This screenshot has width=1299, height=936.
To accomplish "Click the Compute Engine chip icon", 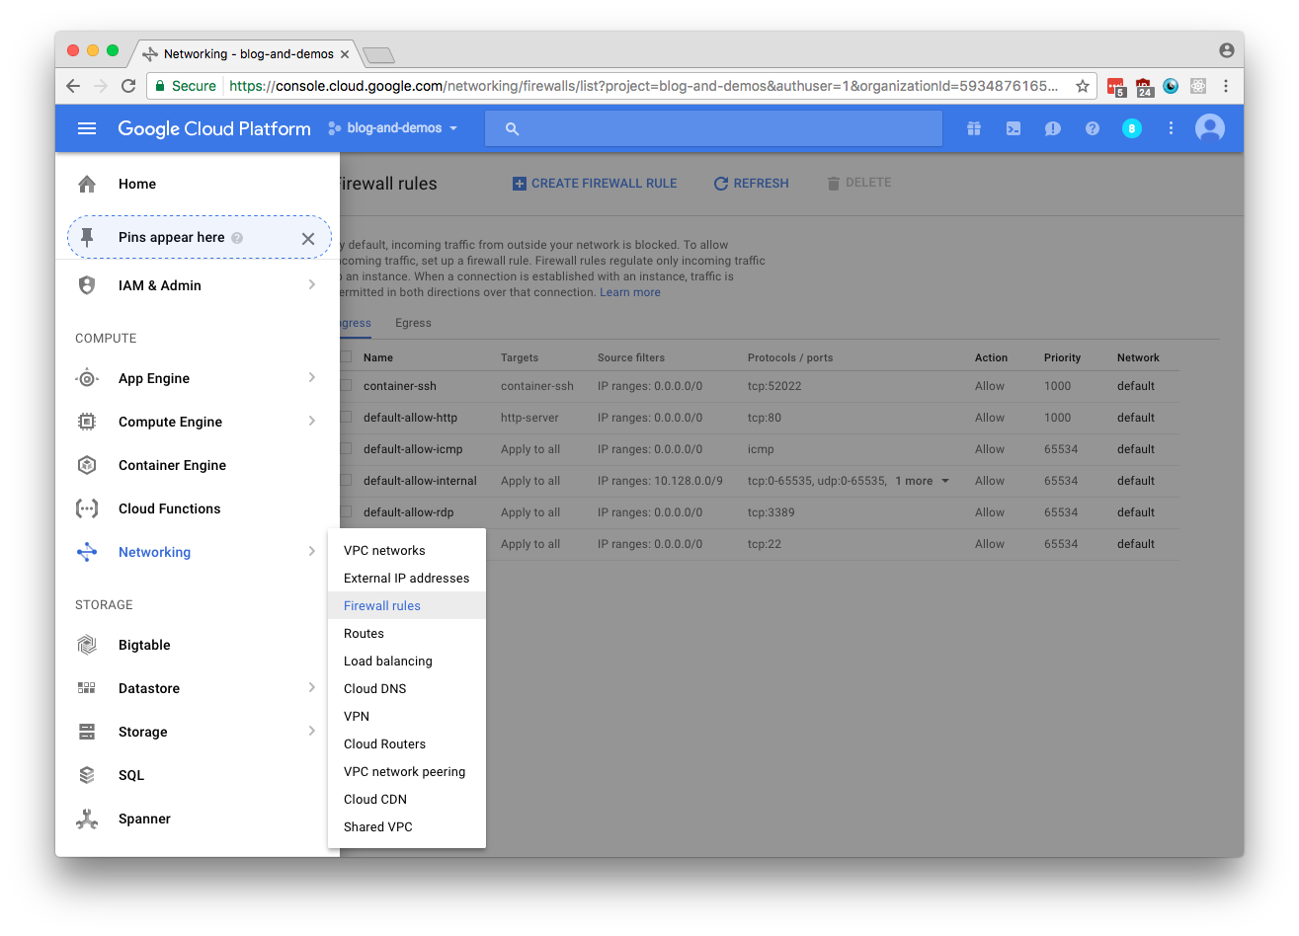I will pyautogui.click(x=87, y=422).
